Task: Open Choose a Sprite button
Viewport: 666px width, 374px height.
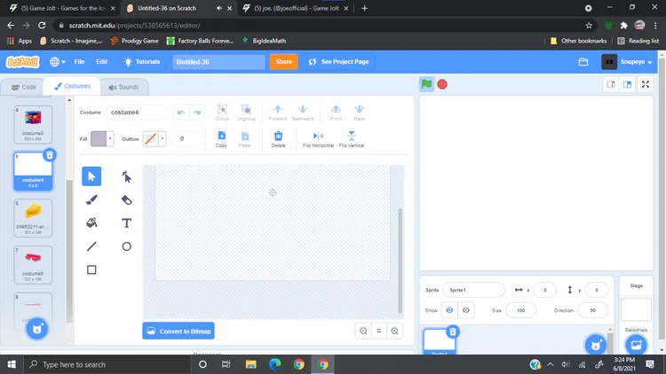Action: (x=596, y=345)
